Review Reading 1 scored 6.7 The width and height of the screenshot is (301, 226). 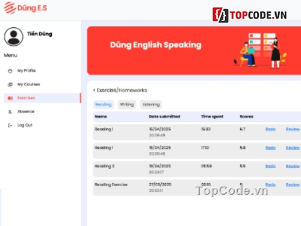293,129
